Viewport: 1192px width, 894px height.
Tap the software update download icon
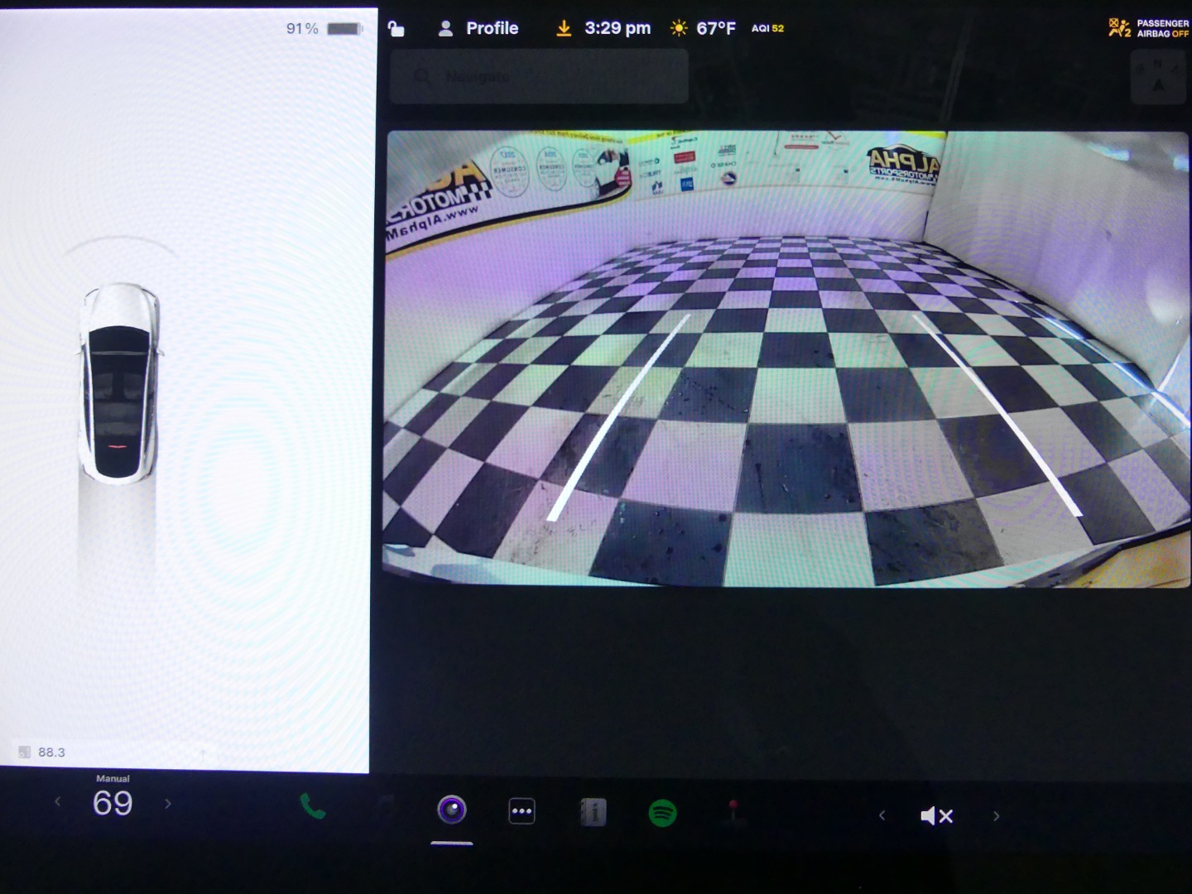564,29
